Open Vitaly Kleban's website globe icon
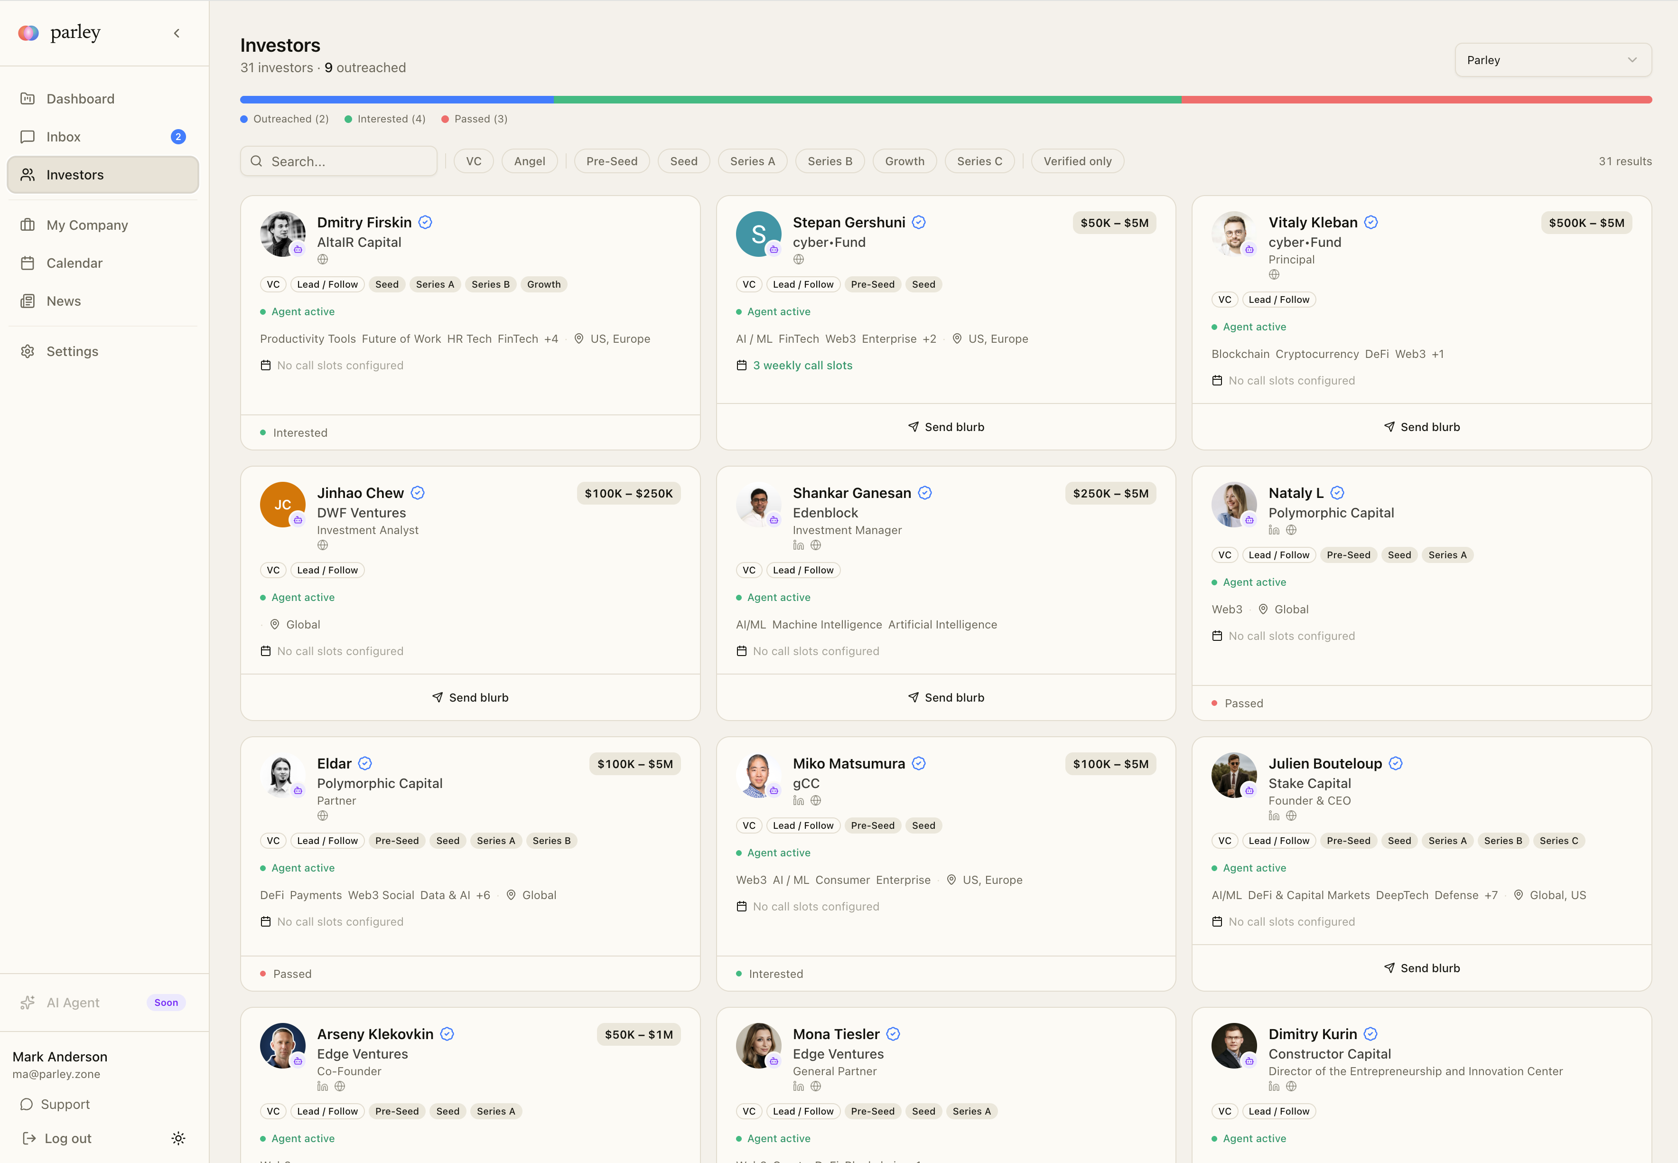Image resolution: width=1678 pixels, height=1163 pixels. 1274,275
